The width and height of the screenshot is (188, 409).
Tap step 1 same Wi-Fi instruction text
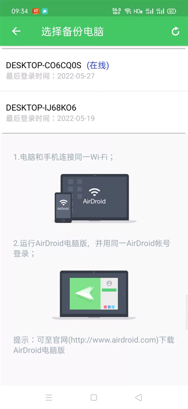(64, 157)
